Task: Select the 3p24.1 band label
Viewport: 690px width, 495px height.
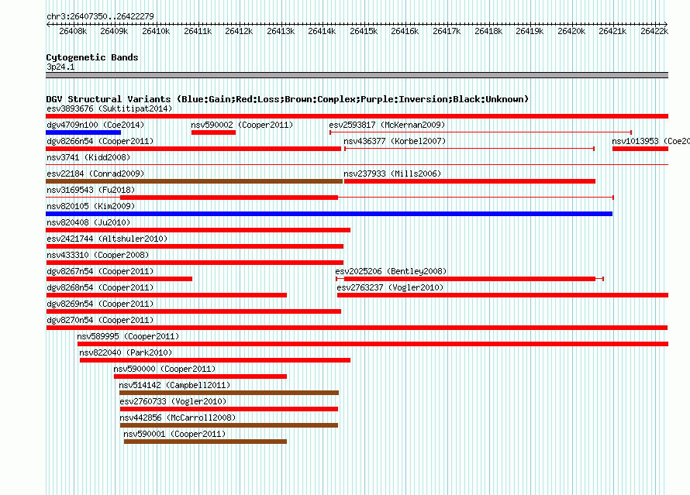Action: coord(60,67)
